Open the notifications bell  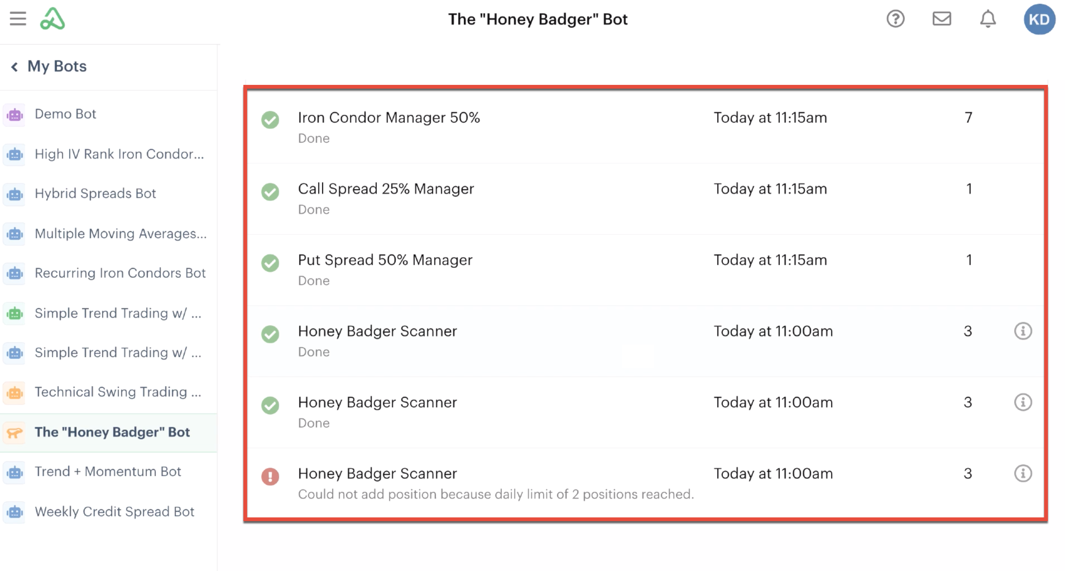(988, 19)
